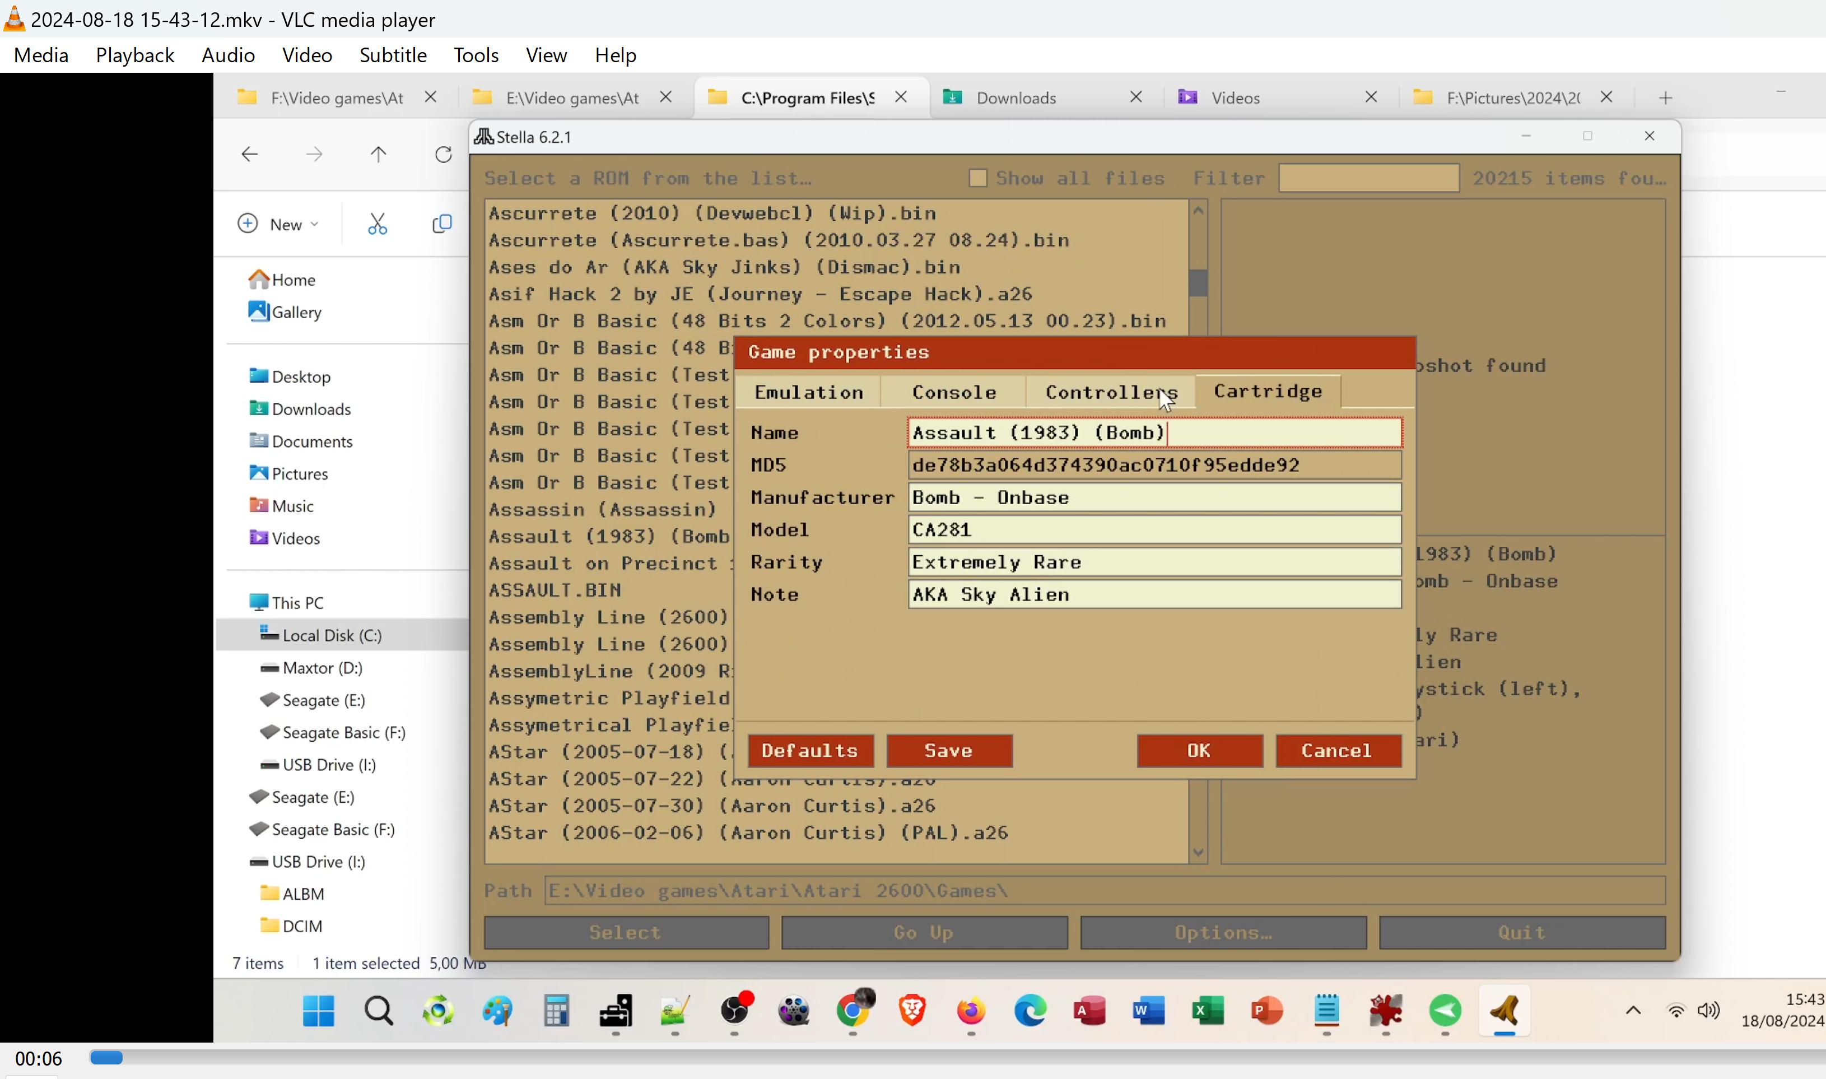Open Firefox from the taskbar
The image size is (1826, 1079).
click(971, 1011)
